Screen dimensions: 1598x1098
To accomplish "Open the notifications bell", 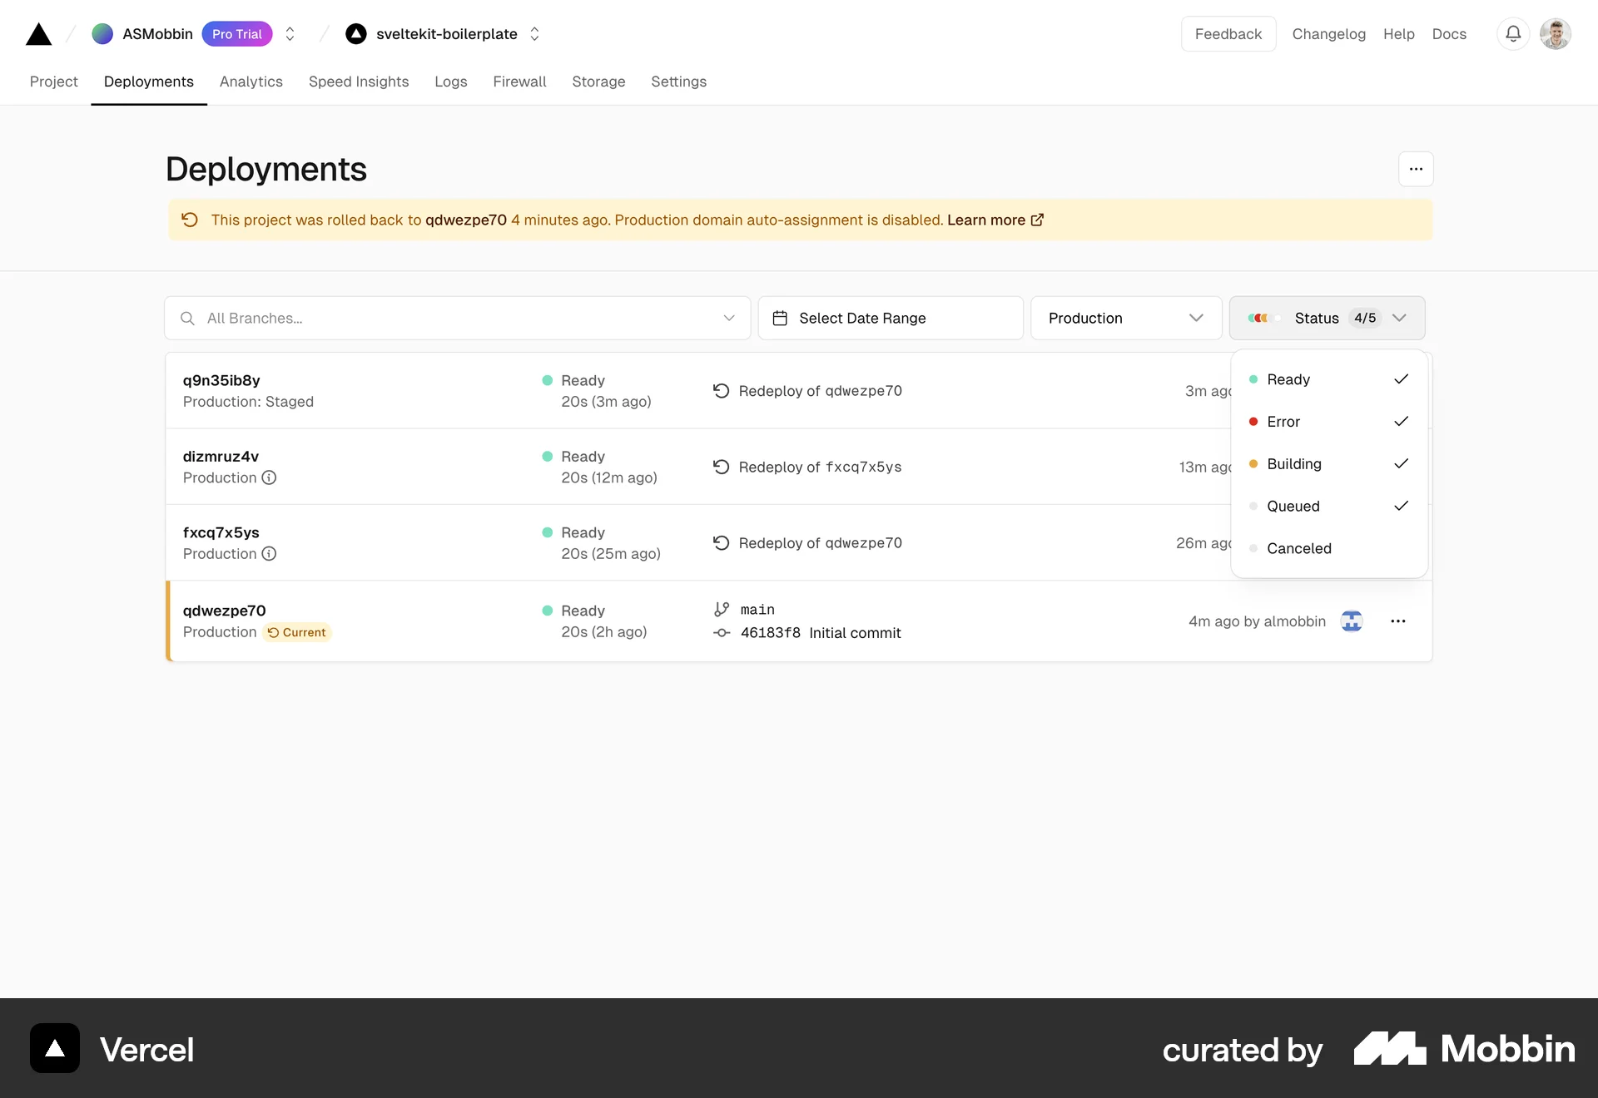I will (x=1513, y=33).
